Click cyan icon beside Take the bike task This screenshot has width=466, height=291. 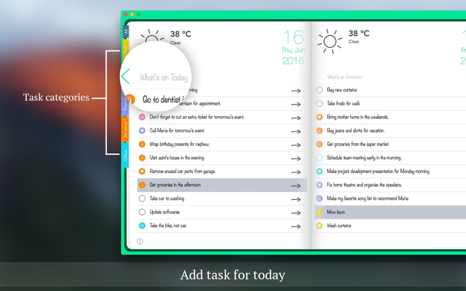142,226
